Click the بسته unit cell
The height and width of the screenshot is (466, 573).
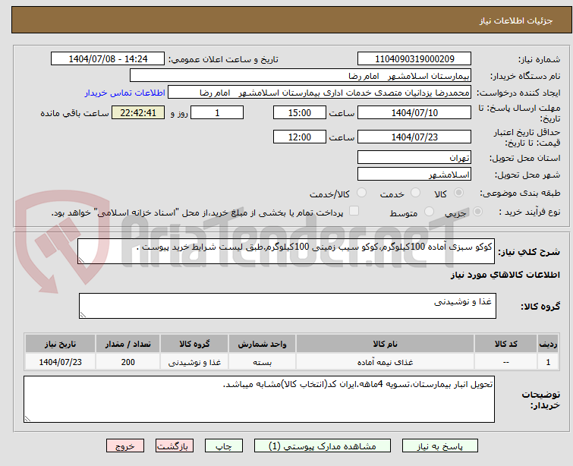click(262, 362)
